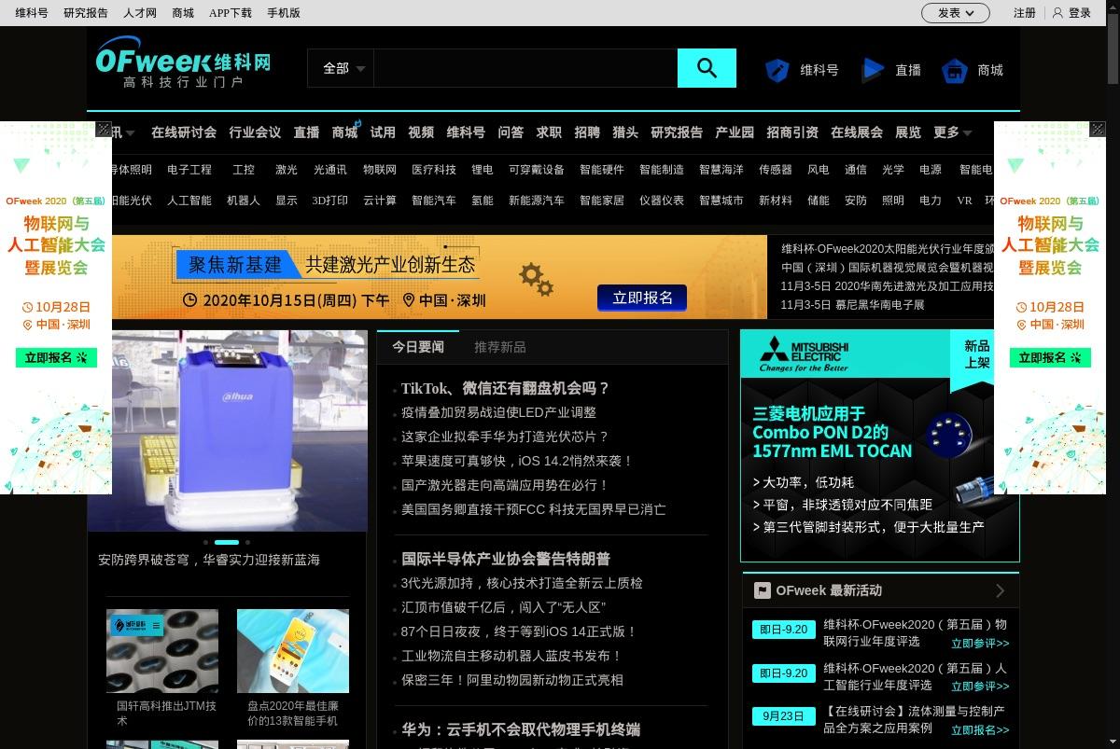Open the 可穿戴设备 industry category
The width and height of the screenshot is (1120, 749).
(537, 170)
